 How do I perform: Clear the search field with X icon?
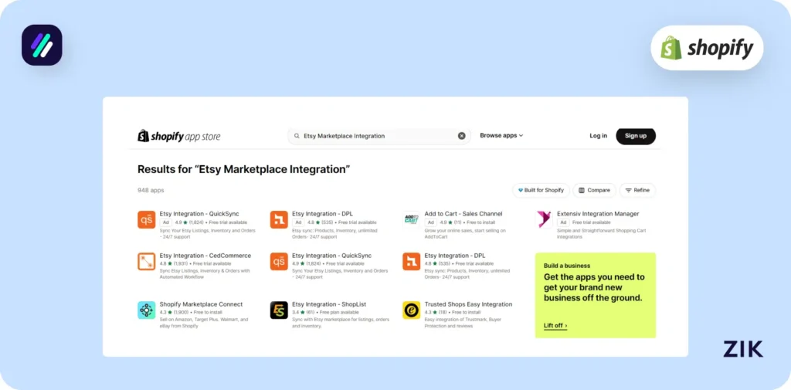tap(462, 136)
